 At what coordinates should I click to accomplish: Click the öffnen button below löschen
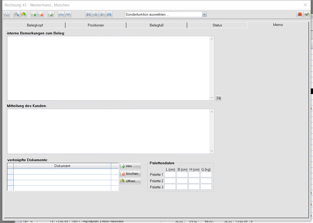click(x=130, y=181)
